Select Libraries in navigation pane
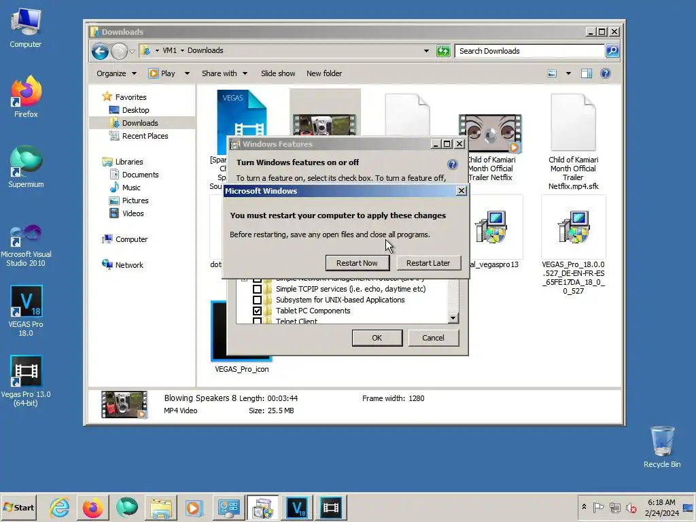The width and height of the screenshot is (696, 522). pos(128,162)
